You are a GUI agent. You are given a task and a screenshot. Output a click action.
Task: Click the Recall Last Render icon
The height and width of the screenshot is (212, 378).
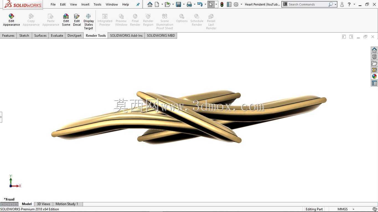pyautogui.click(x=211, y=16)
